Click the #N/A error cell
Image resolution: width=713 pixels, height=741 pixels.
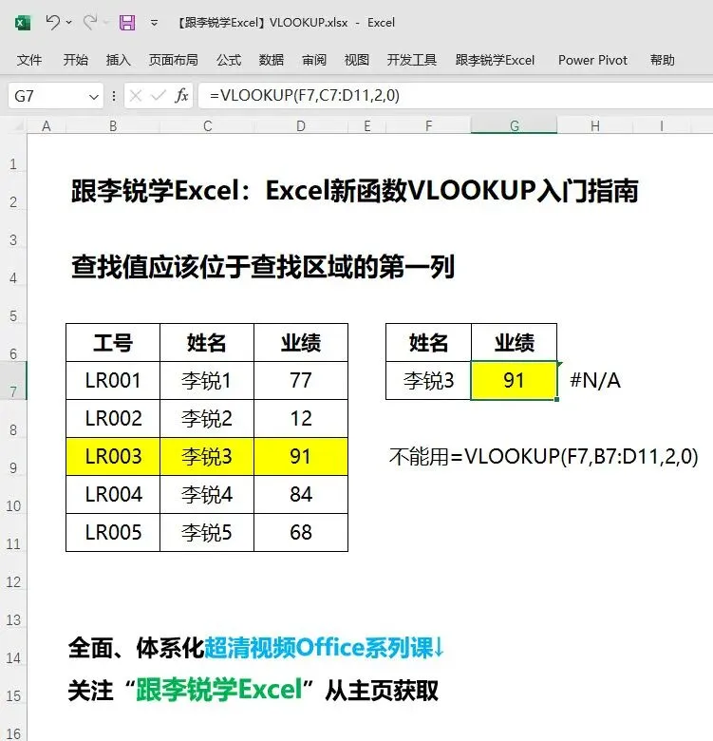(x=595, y=380)
